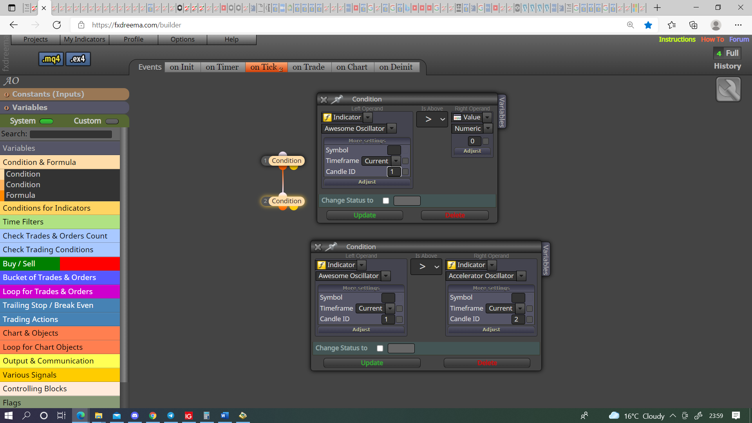
Task: Toggle System blocks switch
Action: (46, 121)
